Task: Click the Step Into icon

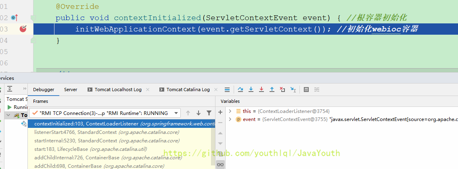Action: tap(251, 90)
